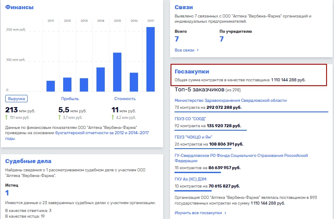Click the Финансы section heading
The width and height of the screenshot is (334, 219).
(x=19, y=7)
